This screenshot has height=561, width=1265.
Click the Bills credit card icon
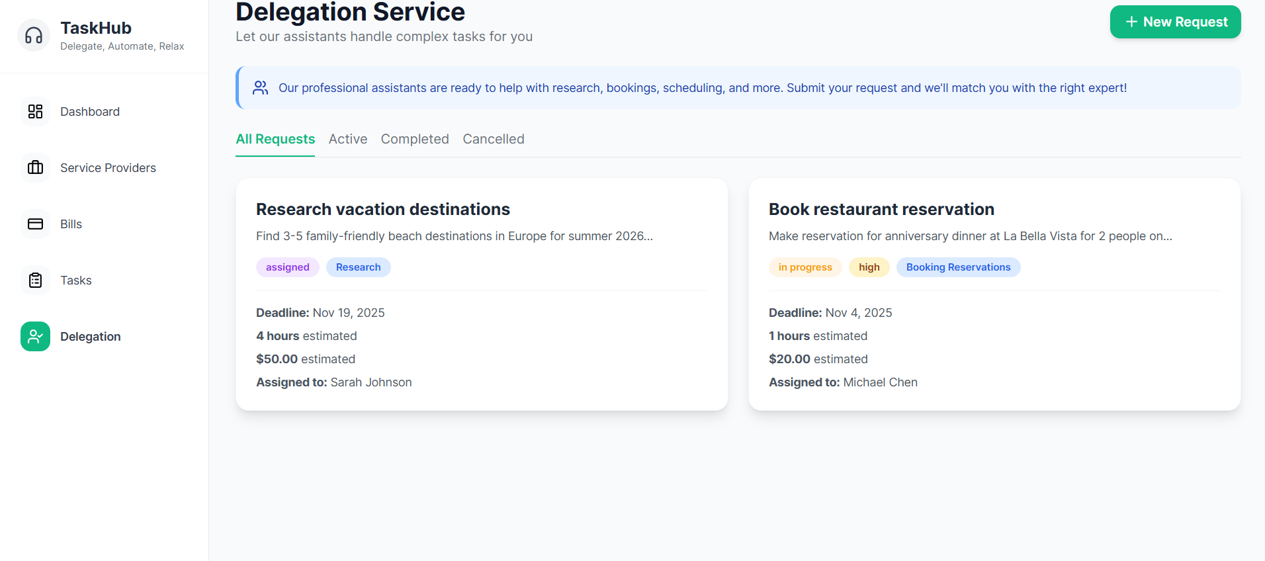pyautogui.click(x=35, y=224)
